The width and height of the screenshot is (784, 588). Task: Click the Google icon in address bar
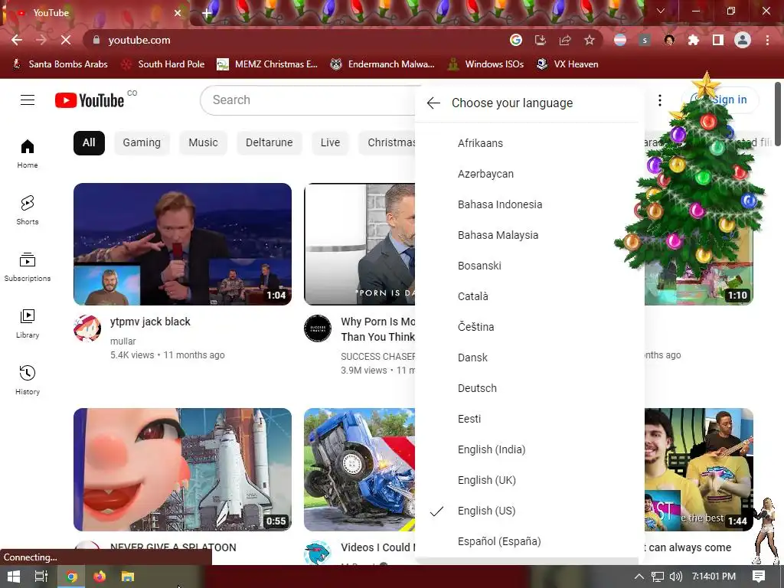[516, 40]
